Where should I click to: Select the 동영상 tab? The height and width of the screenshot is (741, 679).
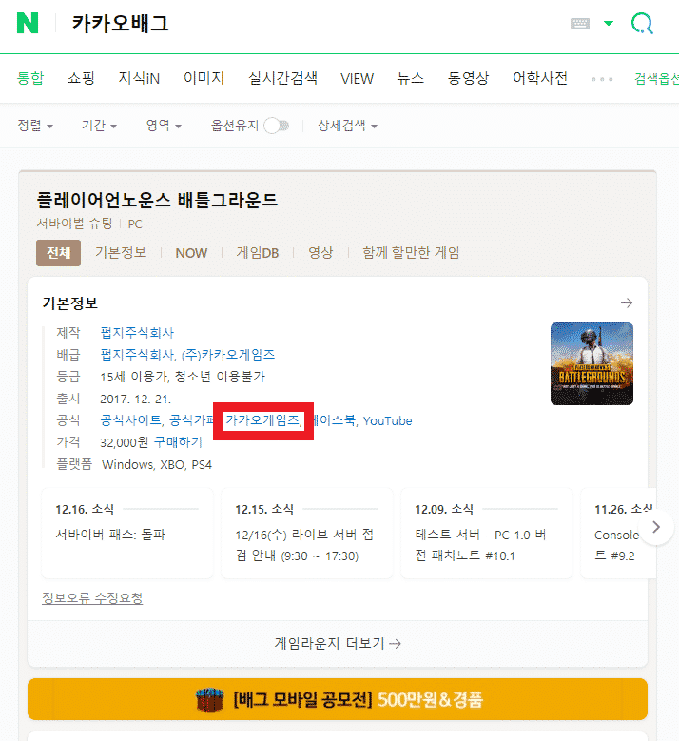click(468, 78)
